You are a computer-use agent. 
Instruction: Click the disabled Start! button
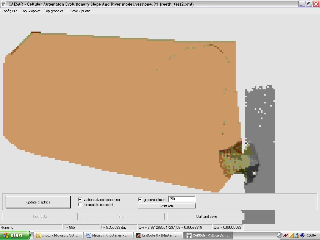(x=122, y=217)
